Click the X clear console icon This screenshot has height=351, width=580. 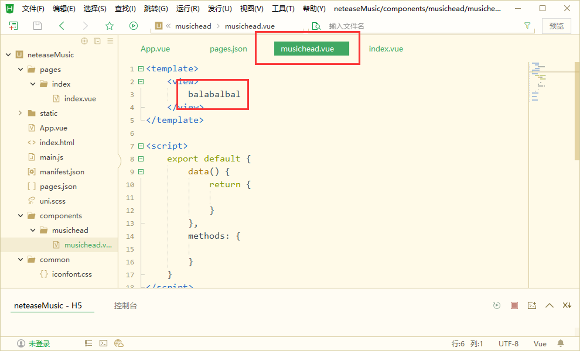567,305
